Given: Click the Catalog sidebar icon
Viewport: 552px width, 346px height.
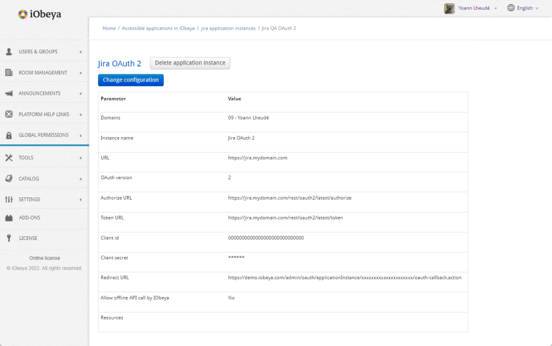Looking at the screenshot, I should click(9, 178).
